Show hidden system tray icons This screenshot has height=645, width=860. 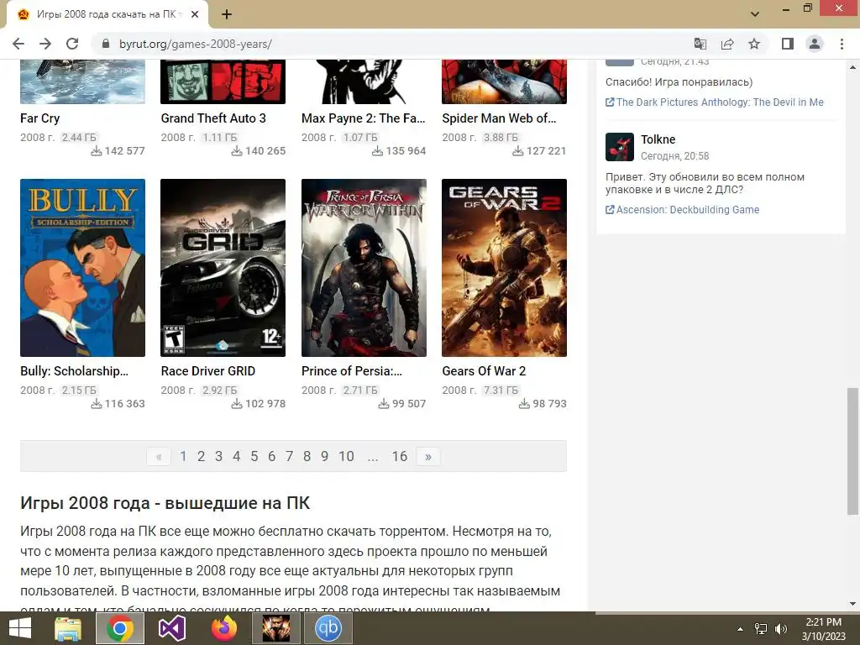click(x=740, y=629)
